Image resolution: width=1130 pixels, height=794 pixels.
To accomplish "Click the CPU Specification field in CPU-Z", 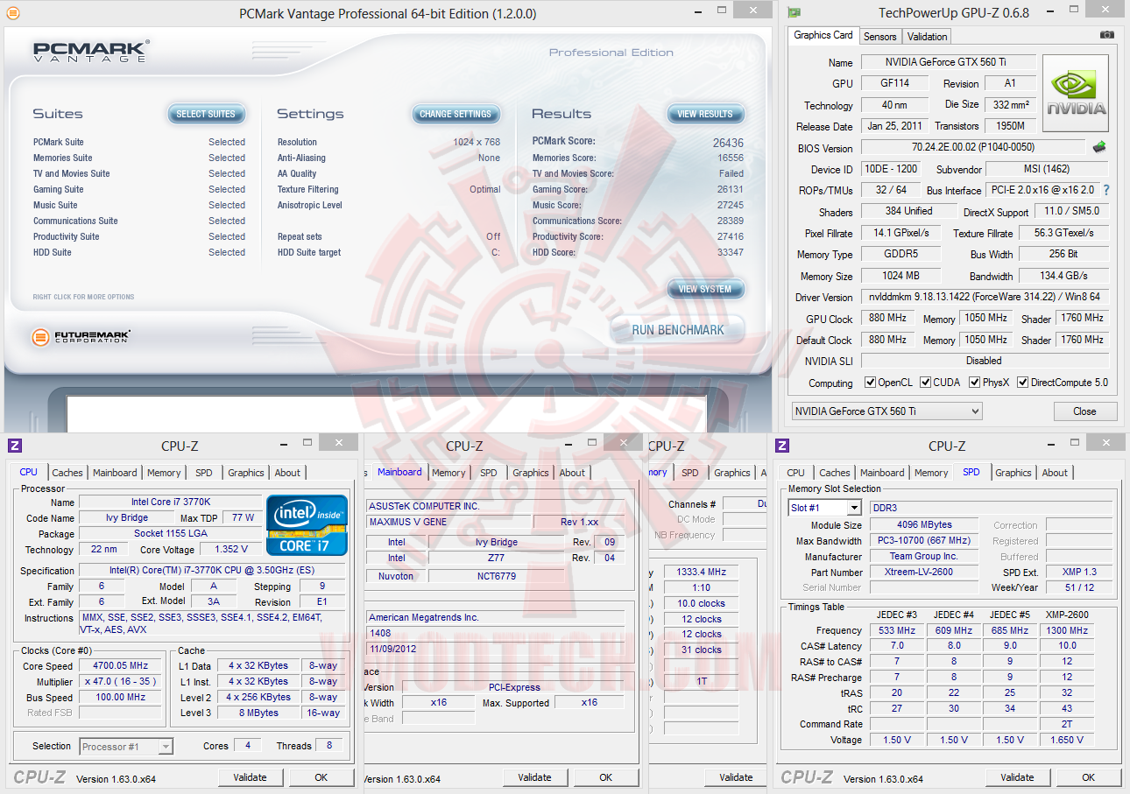I will pos(214,571).
